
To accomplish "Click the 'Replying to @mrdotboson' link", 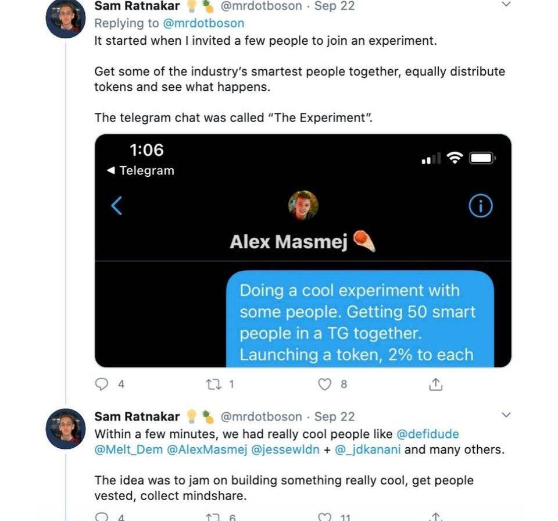I will (209, 23).
